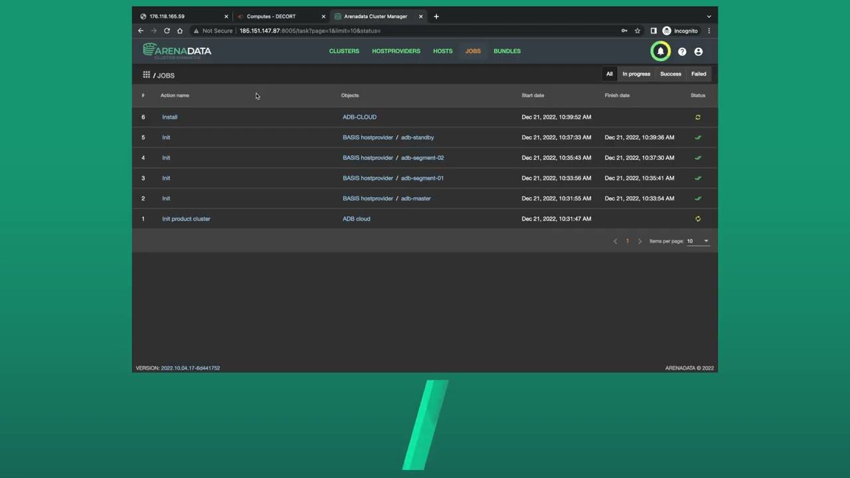Viewport: 850px width, 478px height.
Task: Open the adb-standby host link
Action: 417,137
